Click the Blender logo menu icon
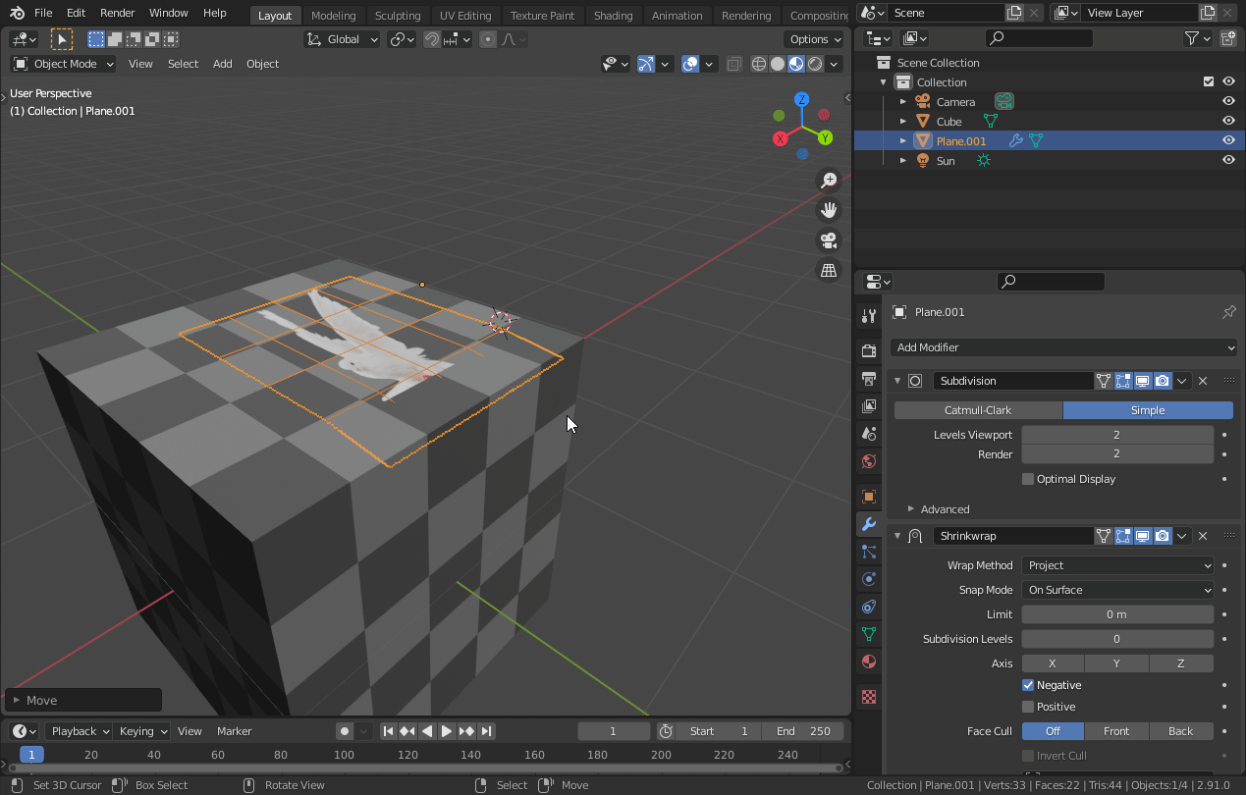Image resolution: width=1246 pixels, height=795 pixels. 17,13
